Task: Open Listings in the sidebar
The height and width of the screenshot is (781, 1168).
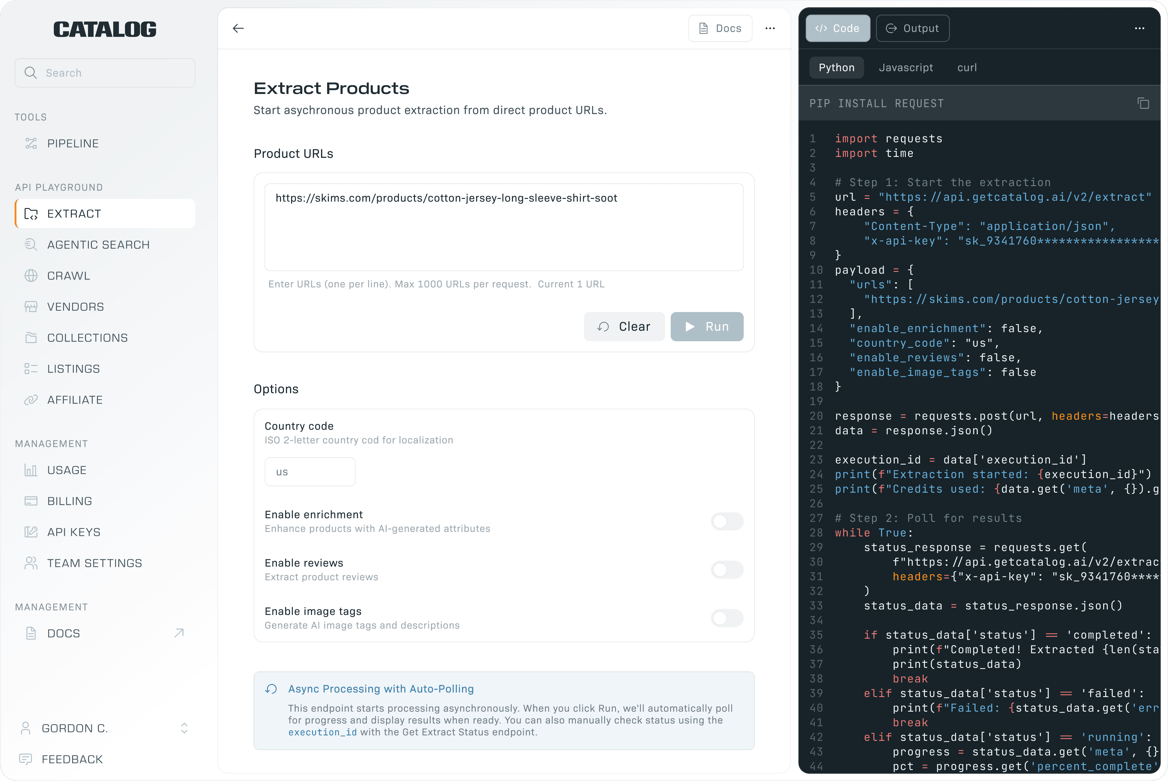Action: point(105,369)
